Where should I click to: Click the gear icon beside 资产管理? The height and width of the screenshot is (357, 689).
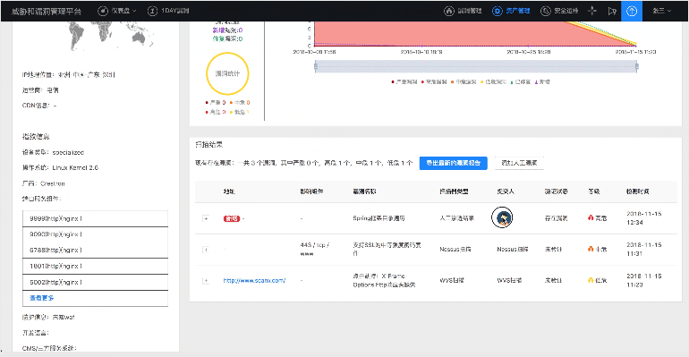[497, 11]
